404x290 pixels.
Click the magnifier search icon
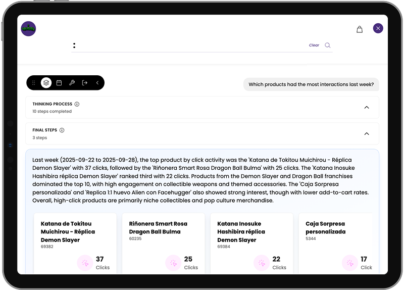328,45
